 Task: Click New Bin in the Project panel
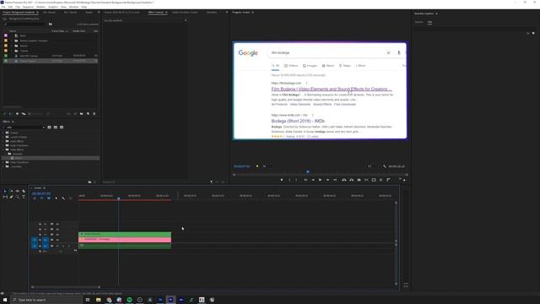(82, 114)
